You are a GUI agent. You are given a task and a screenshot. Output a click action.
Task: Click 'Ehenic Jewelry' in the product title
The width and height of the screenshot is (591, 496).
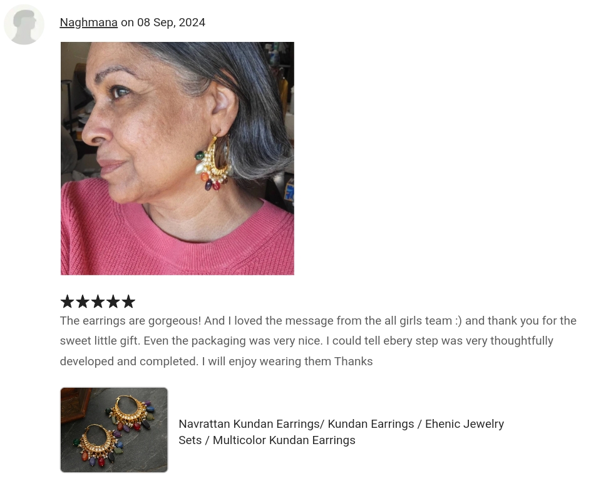point(465,424)
